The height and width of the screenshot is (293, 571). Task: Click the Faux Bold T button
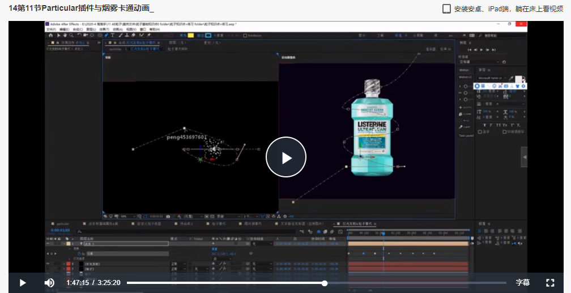point(485,125)
